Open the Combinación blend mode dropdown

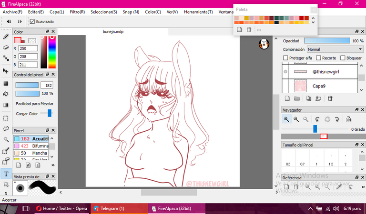(335, 49)
